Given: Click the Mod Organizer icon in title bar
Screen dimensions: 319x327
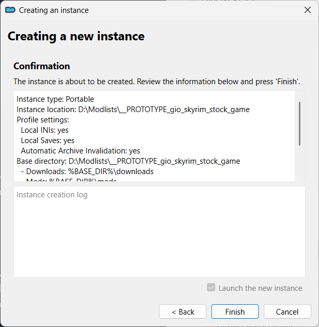Looking at the screenshot, I should click(10, 10).
